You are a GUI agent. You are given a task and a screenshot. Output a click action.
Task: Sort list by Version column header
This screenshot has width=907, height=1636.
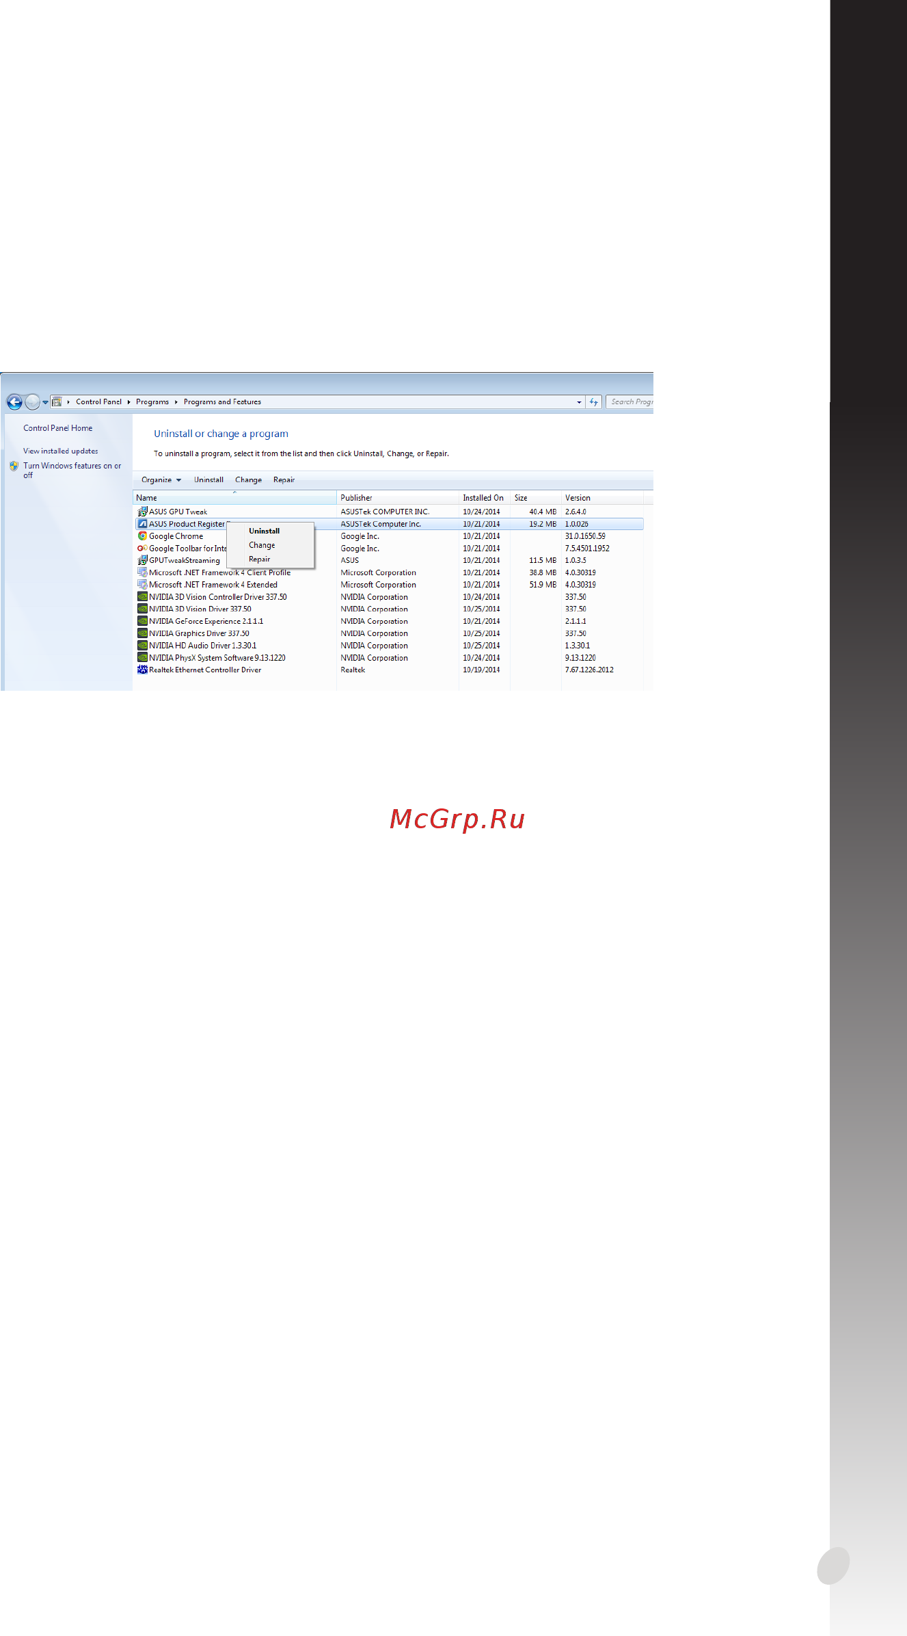[x=602, y=498]
